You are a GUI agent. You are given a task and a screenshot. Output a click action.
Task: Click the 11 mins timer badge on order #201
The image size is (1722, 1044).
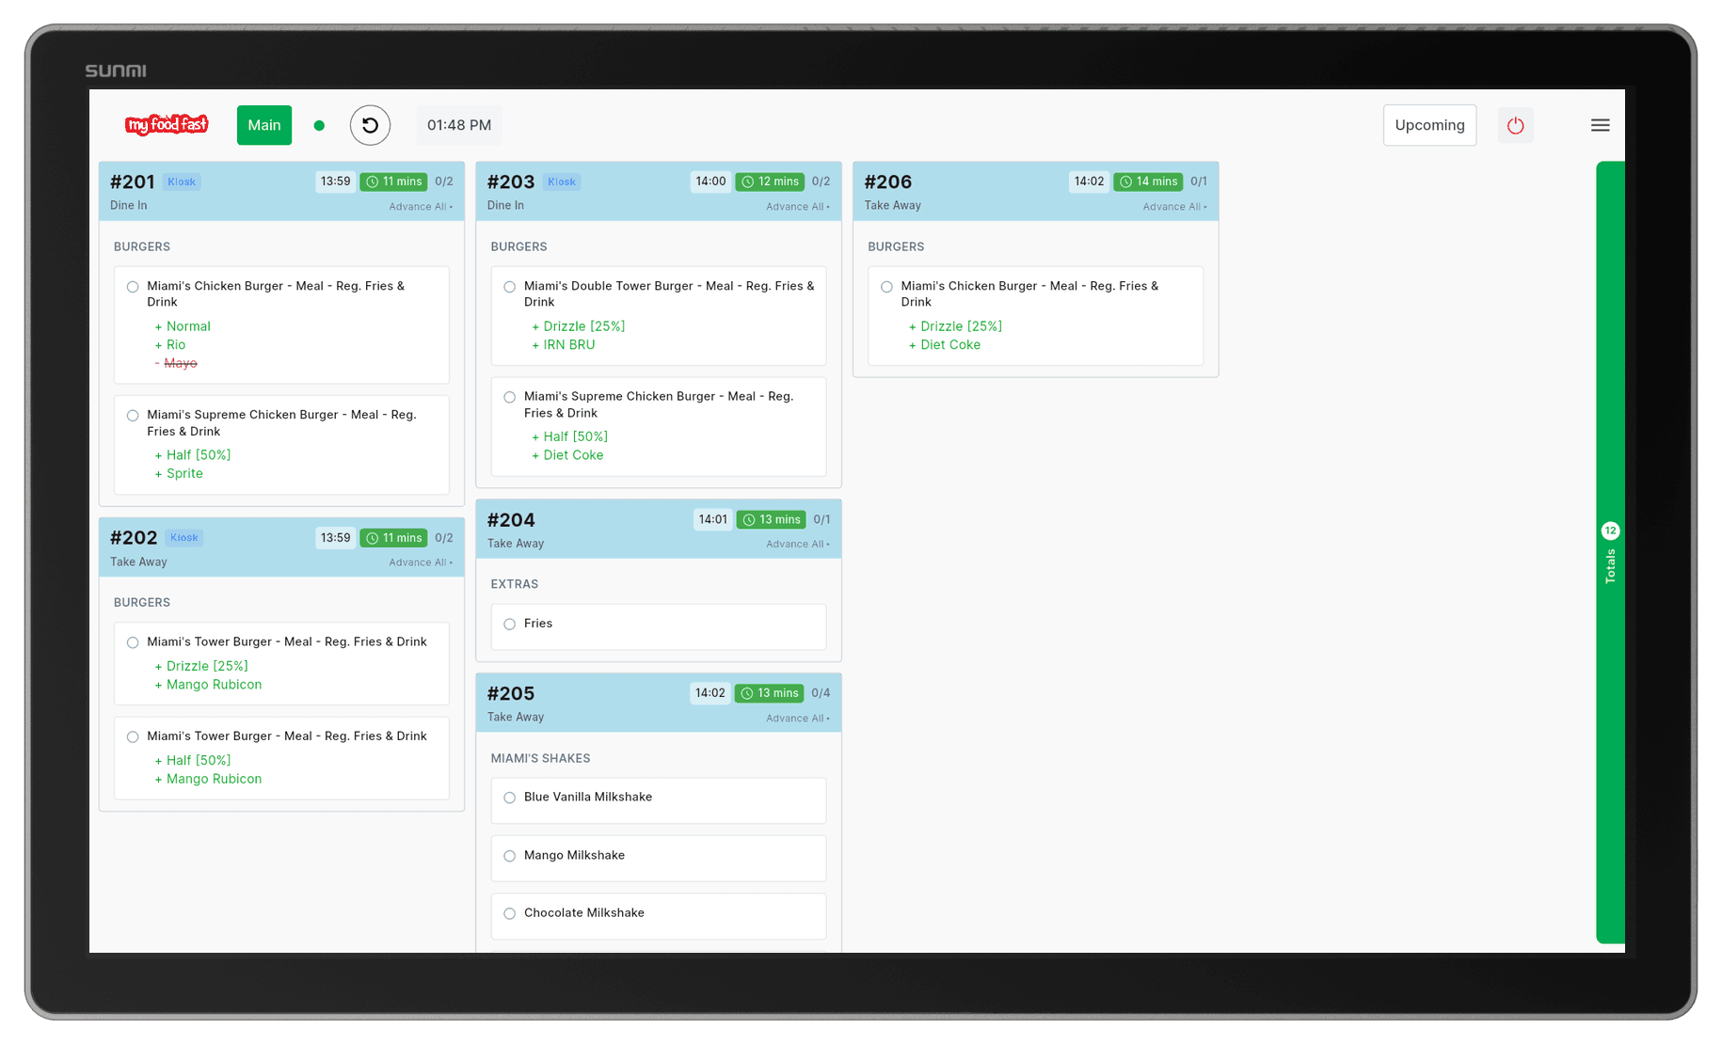pos(393,182)
